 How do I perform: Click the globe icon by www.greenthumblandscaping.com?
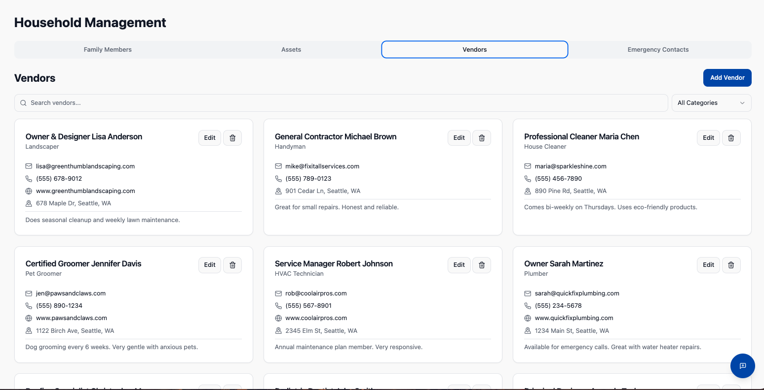click(x=29, y=191)
